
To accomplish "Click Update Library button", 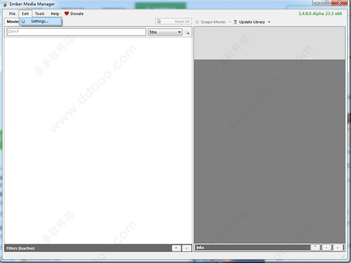I will click(x=249, y=22).
